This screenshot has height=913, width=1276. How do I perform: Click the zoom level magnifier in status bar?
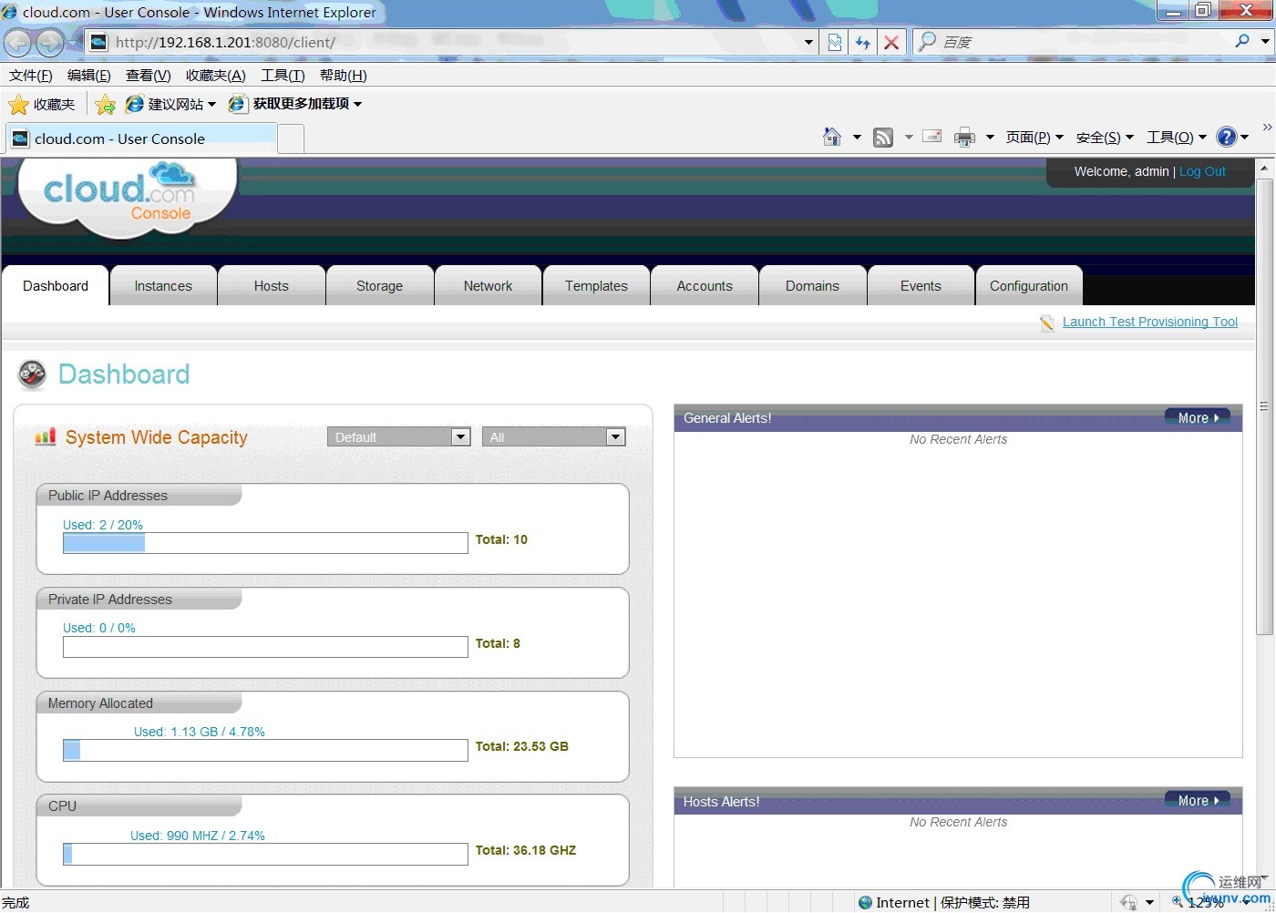(1177, 902)
